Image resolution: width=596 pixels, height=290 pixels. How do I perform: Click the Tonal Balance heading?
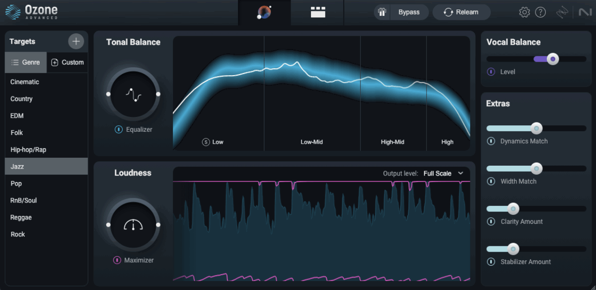point(133,42)
